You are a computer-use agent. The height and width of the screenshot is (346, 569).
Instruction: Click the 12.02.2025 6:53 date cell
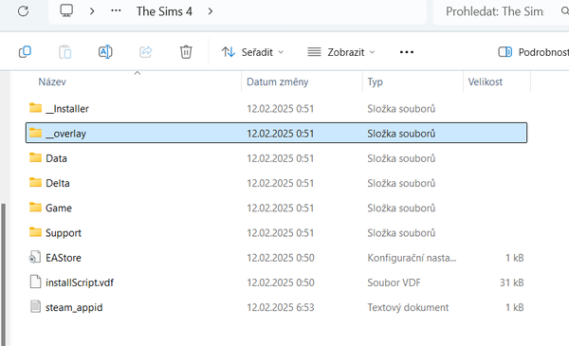[x=281, y=307]
